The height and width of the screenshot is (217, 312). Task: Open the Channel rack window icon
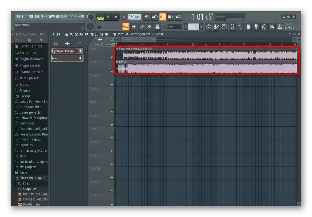pos(224,27)
